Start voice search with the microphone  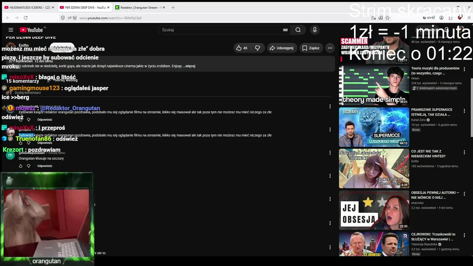click(315, 30)
